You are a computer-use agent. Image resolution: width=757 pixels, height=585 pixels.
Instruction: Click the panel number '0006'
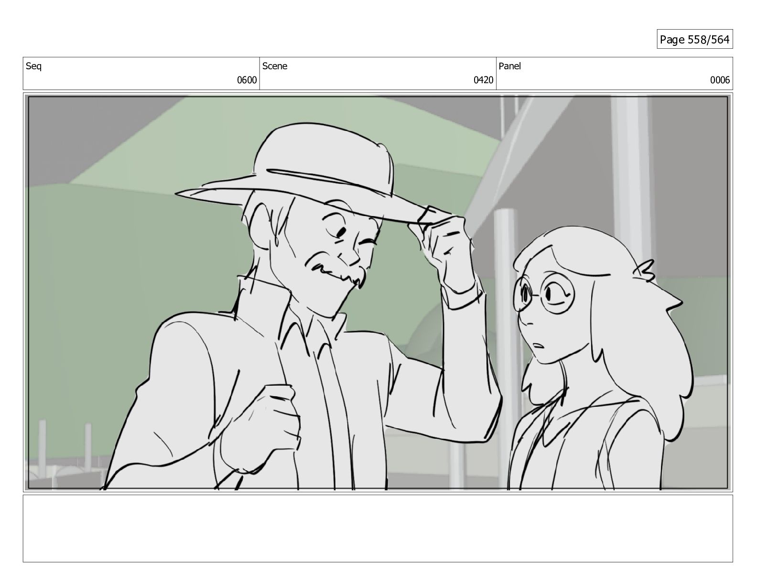click(720, 80)
